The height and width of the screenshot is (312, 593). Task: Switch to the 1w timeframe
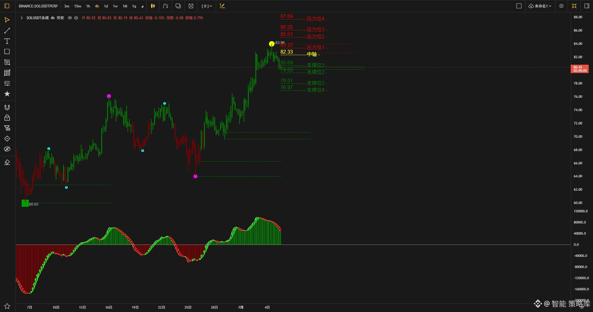[x=115, y=6]
